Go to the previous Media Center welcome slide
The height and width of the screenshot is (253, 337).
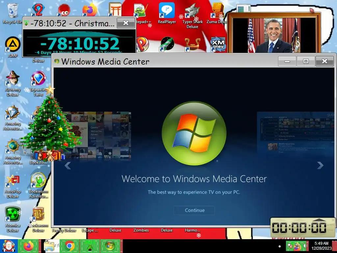tap(68, 165)
